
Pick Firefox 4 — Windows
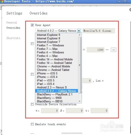pos(57,52)
